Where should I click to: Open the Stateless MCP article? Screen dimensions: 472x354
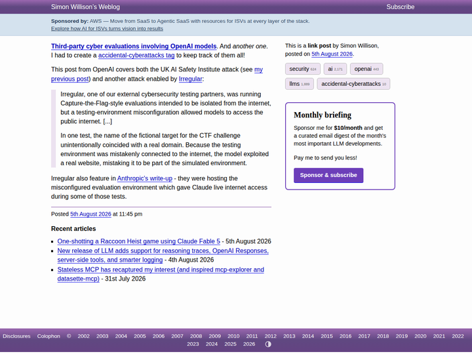(161, 274)
